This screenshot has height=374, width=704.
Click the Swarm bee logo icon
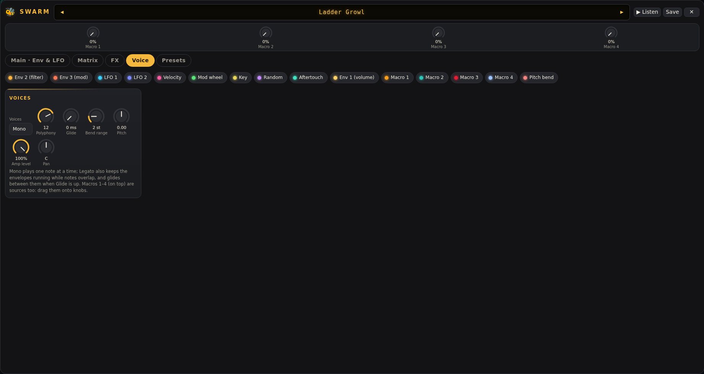(10, 12)
